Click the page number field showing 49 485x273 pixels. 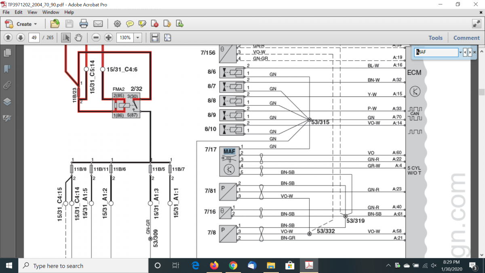click(x=34, y=38)
